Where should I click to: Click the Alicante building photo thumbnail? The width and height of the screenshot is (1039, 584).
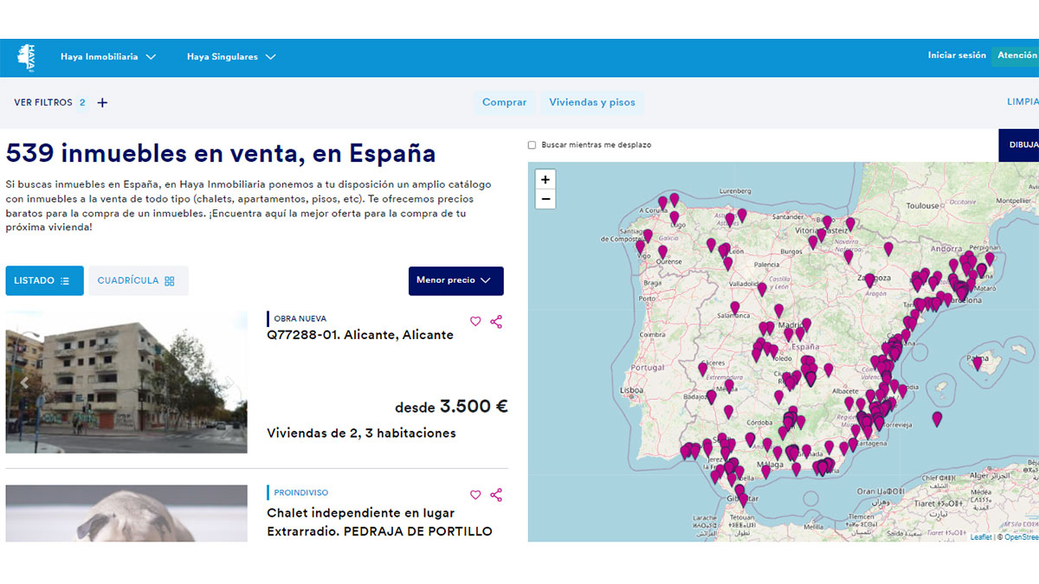[x=126, y=382]
